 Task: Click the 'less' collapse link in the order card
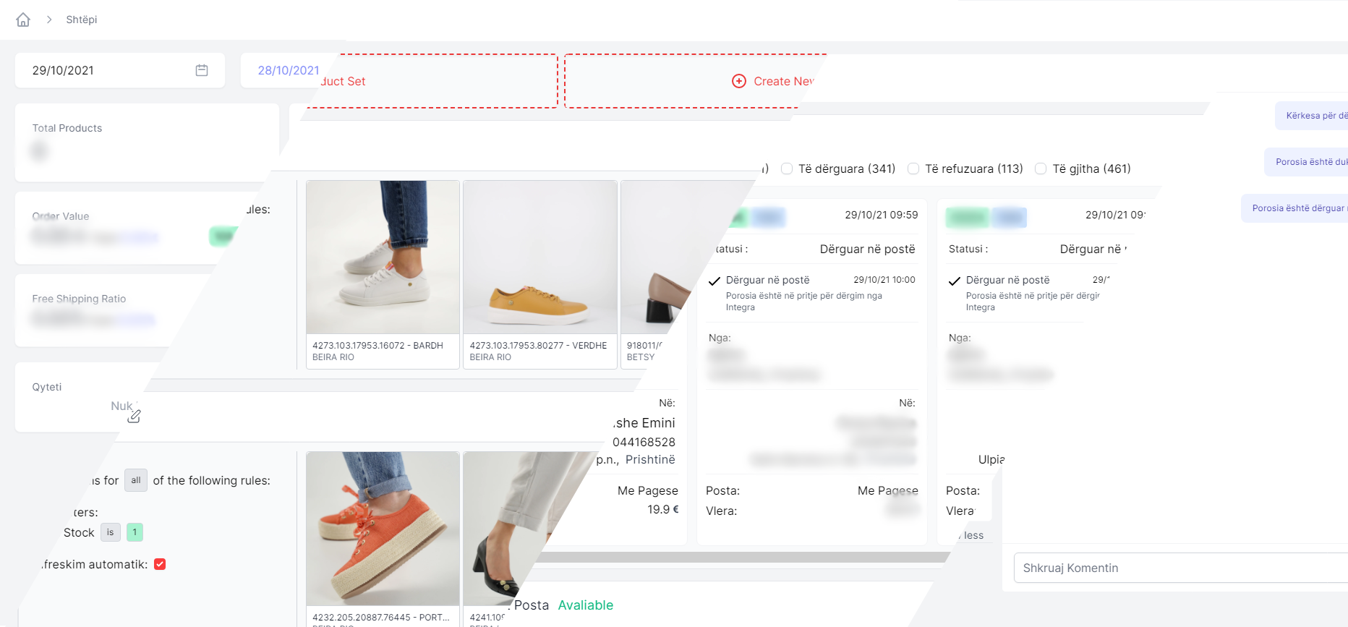973,535
